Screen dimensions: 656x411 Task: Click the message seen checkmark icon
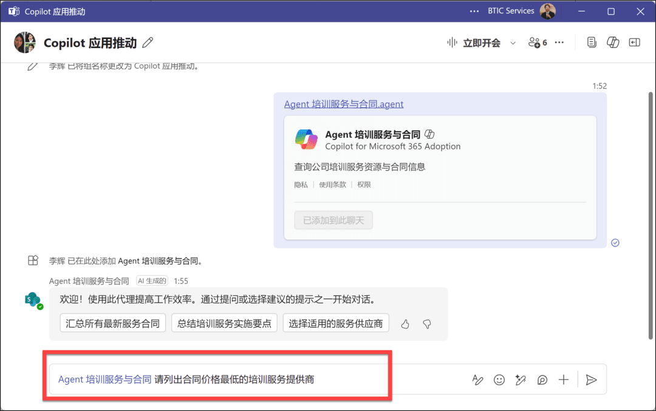615,243
